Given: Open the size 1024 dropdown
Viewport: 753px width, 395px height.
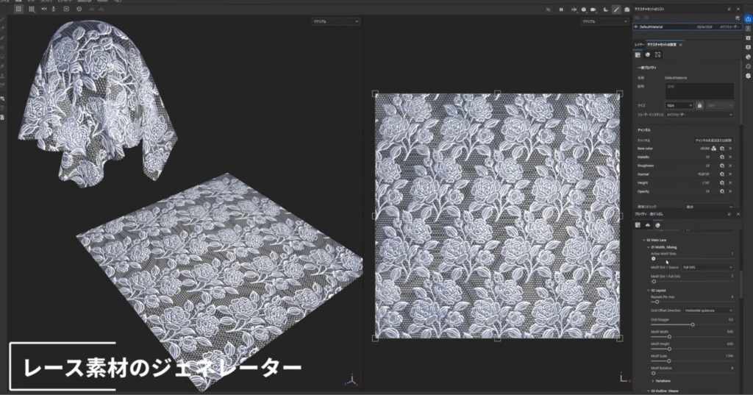Looking at the screenshot, I should (679, 105).
